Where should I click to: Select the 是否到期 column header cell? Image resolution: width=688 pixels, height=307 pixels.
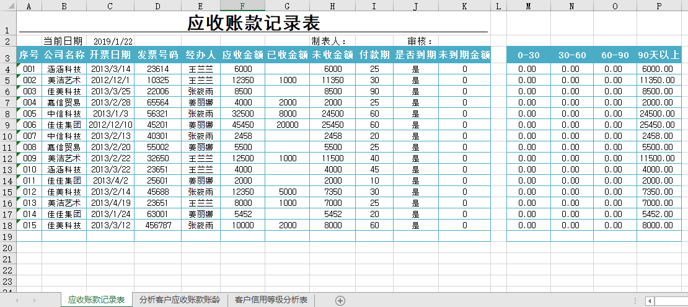click(x=415, y=55)
